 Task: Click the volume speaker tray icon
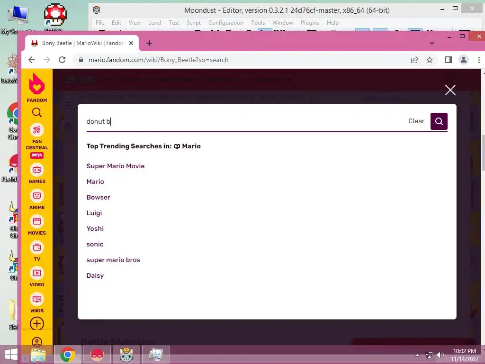[x=440, y=355]
